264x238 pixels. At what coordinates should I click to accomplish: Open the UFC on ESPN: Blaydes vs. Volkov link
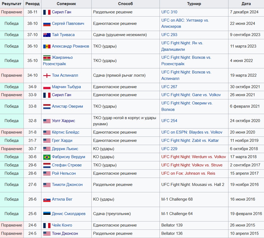click(192, 132)
